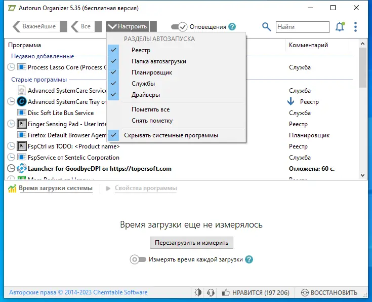
Task: Expand the Свойства программы section arrow
Action: click(x=108, y=188)
